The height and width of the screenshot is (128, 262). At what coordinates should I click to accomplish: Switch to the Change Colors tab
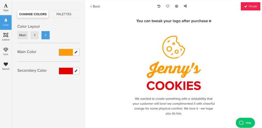33,14
